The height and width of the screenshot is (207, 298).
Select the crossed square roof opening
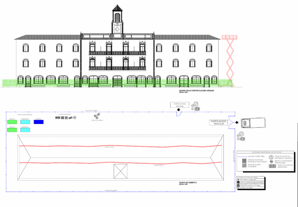coord(121,171)
